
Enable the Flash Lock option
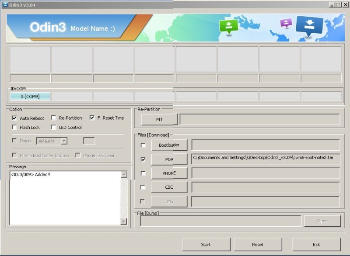tap(14, 127)
